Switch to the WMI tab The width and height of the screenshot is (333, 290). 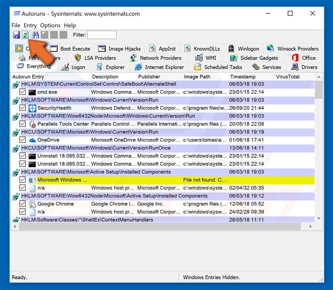coord(206,58)
